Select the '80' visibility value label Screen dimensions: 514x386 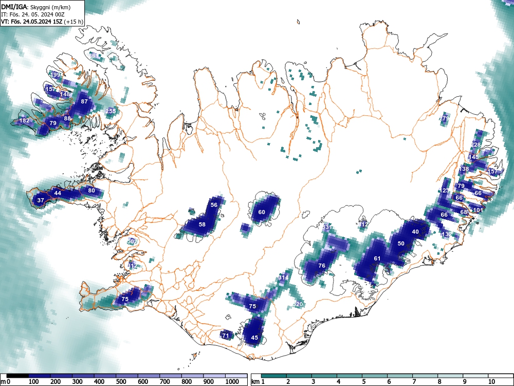[91, 190]
